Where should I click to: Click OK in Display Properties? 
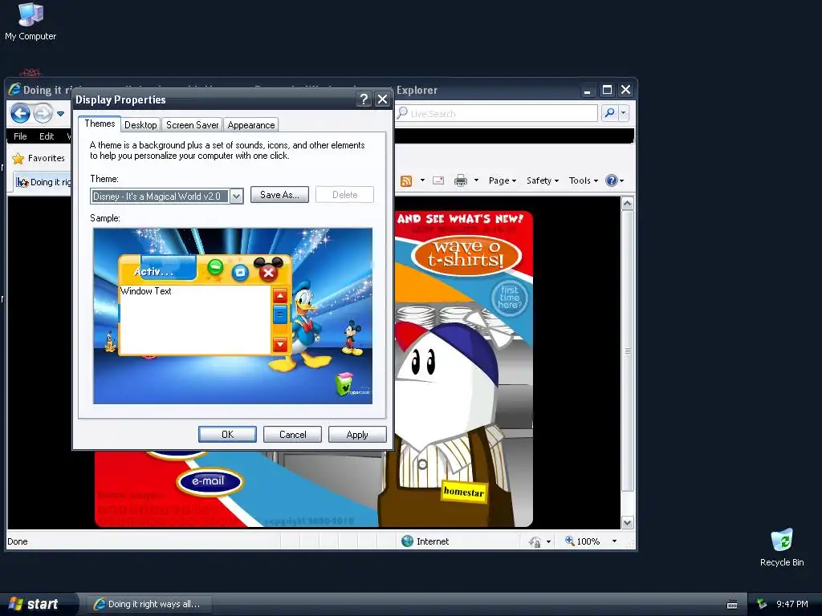(227, 435)
